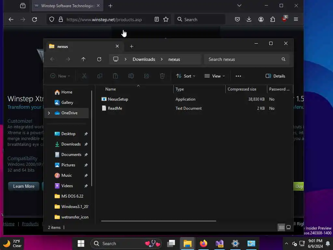Go back in Firefox browser

[11, 20]
